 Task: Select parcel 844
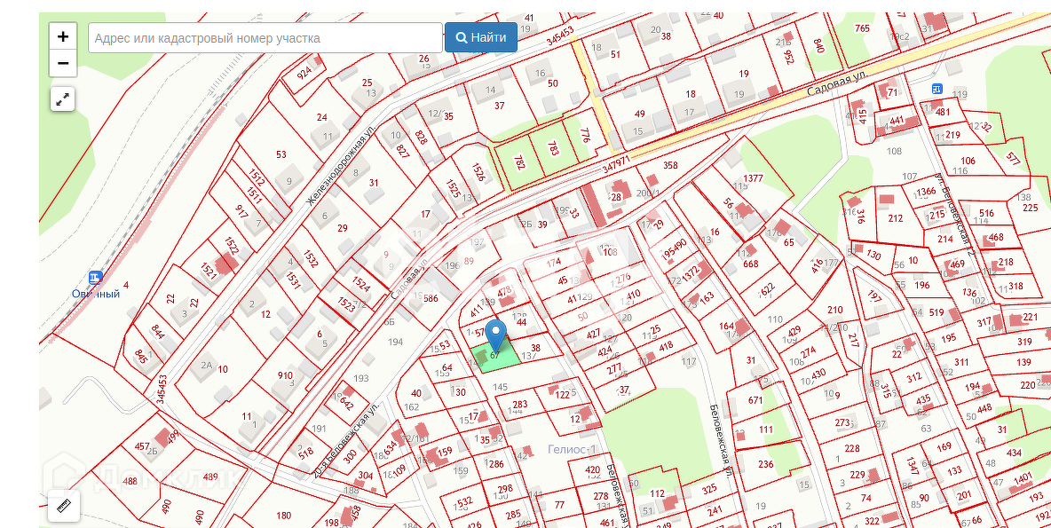click(158, 333)
